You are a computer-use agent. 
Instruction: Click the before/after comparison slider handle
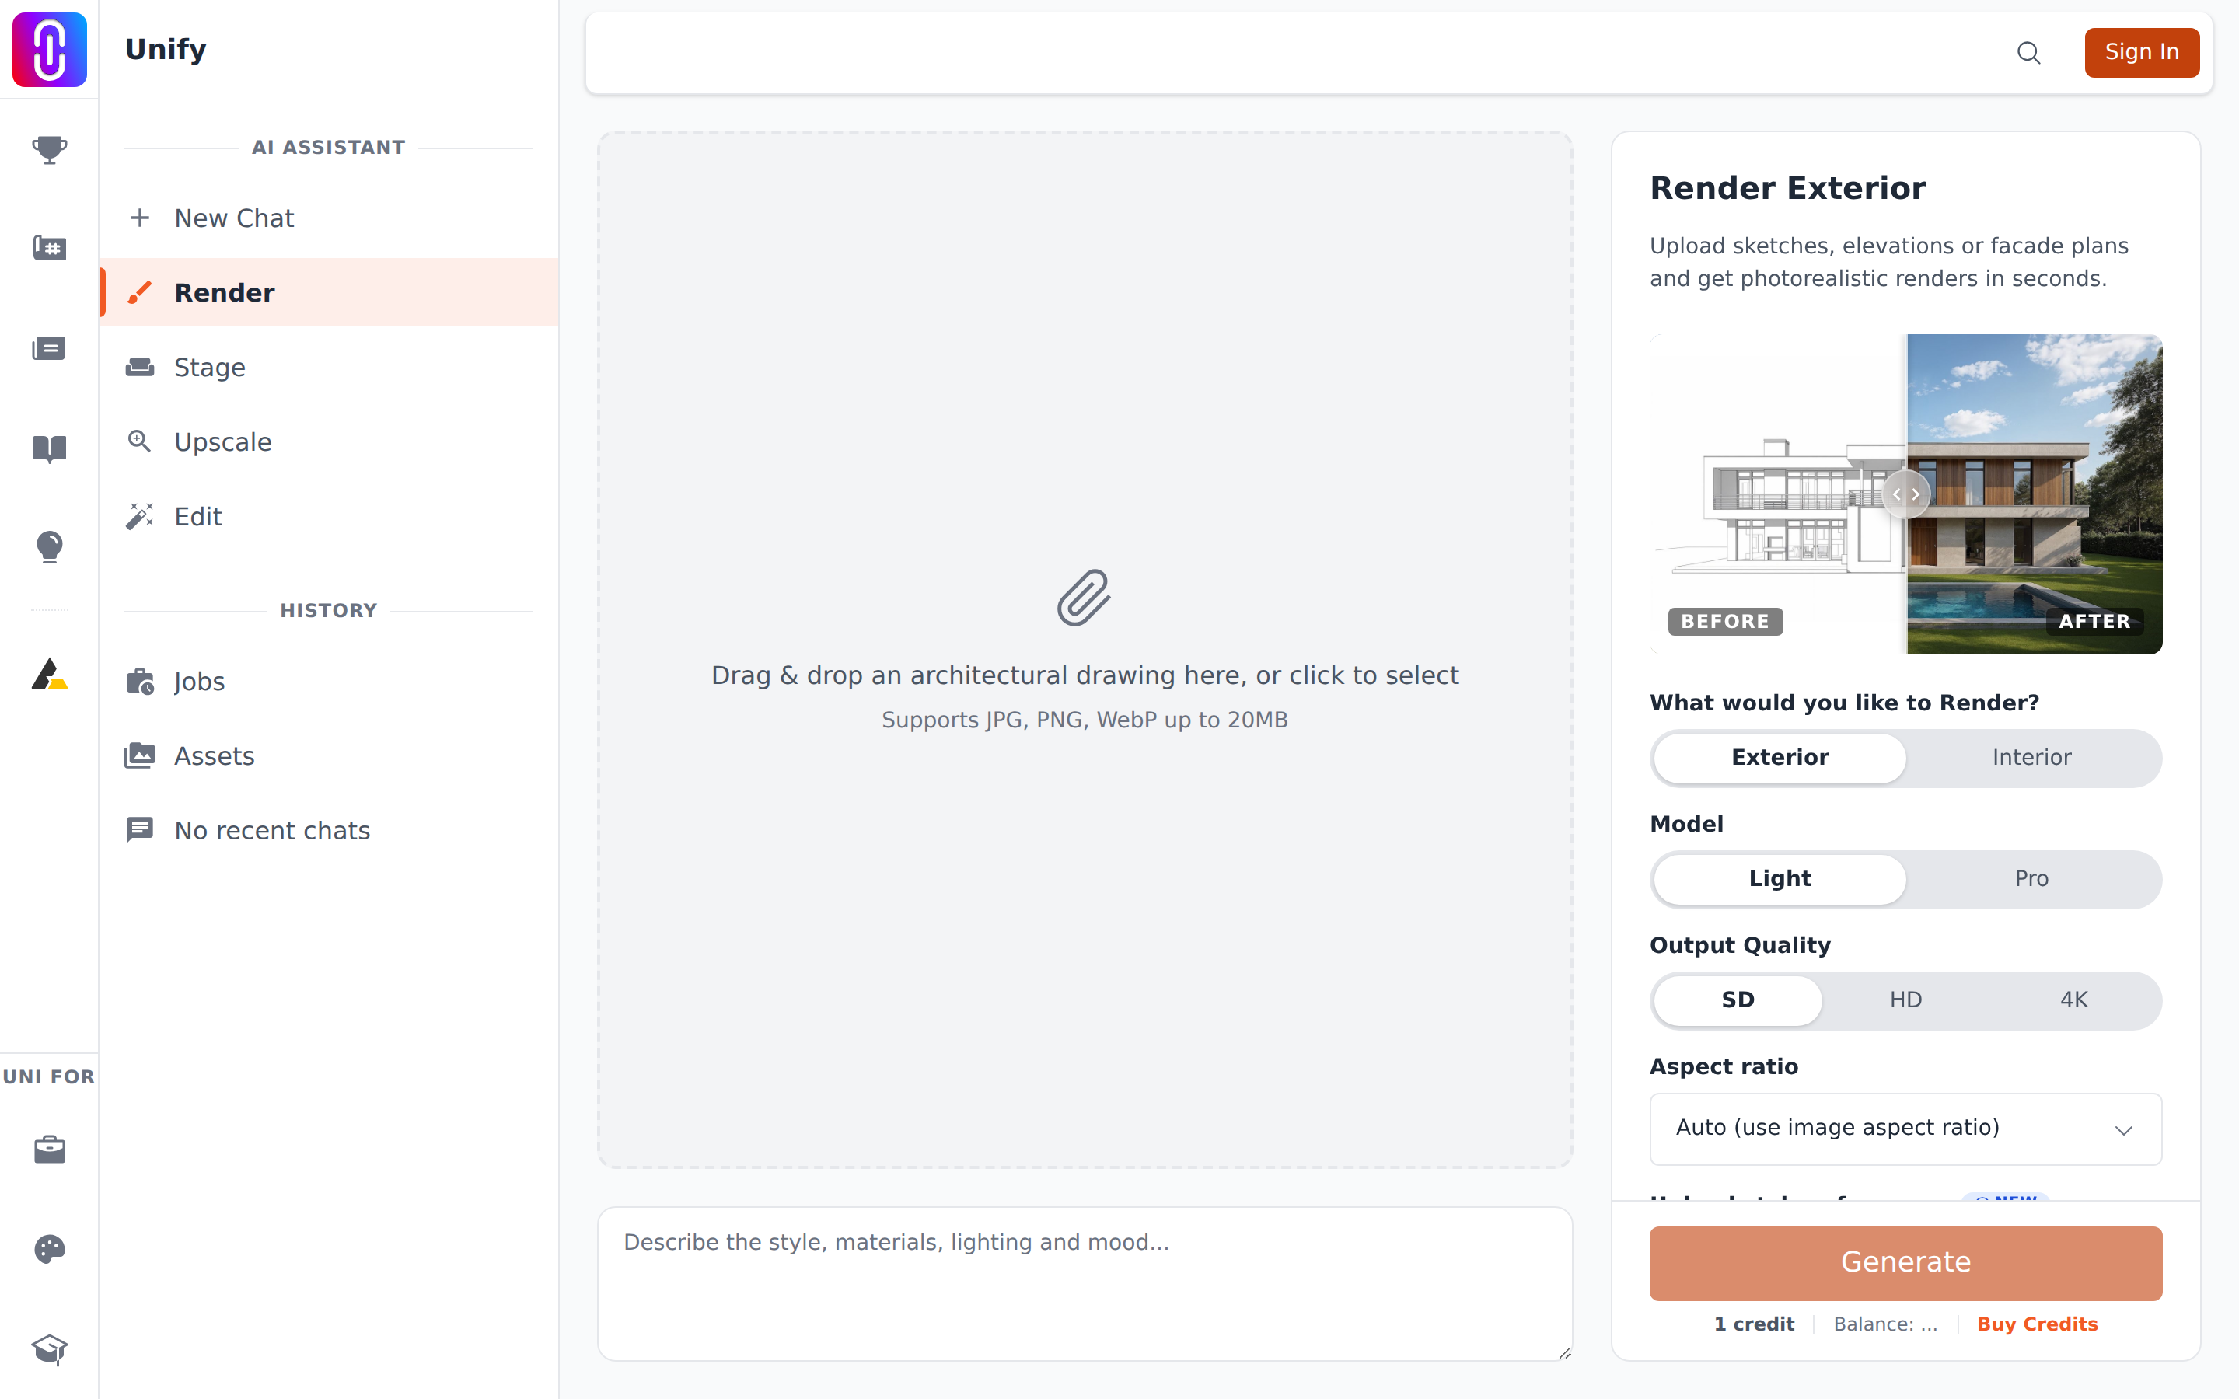tap(1906, 494)
